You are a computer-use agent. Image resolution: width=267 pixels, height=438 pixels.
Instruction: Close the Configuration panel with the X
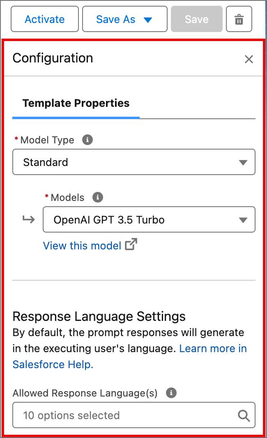pos(249,59)
